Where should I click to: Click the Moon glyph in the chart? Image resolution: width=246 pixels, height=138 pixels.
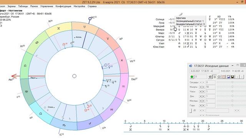(x=88, y=107)
